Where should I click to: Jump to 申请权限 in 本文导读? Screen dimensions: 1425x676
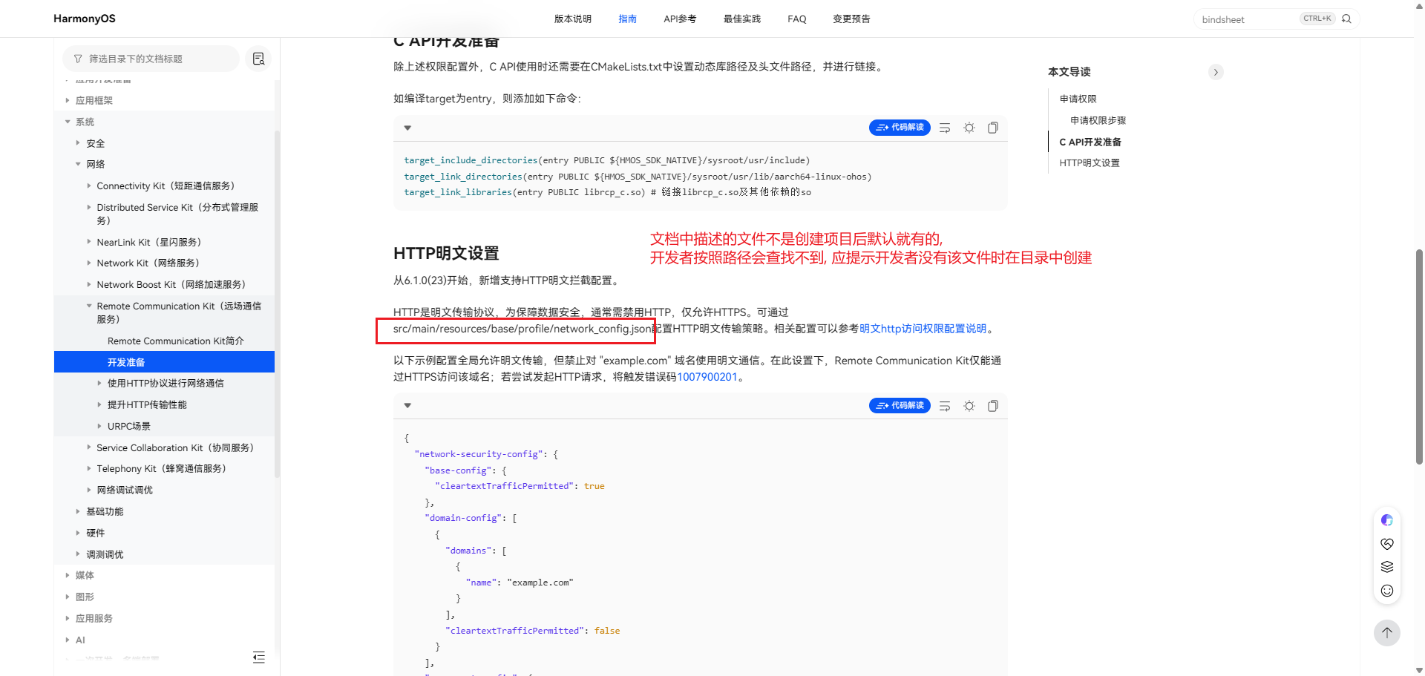coord(1078,99)
